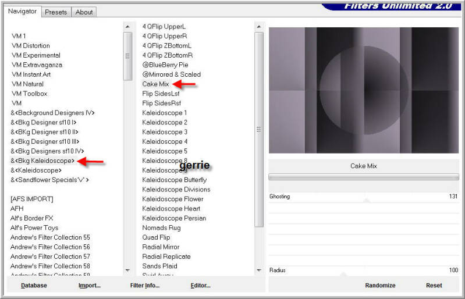Click the Database button

(x=34, y=286)
